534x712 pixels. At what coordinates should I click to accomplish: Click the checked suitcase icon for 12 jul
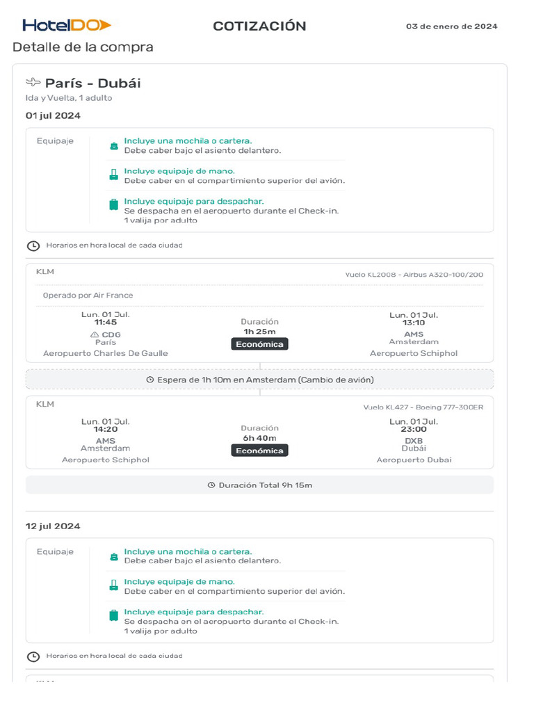pos(113,615)
